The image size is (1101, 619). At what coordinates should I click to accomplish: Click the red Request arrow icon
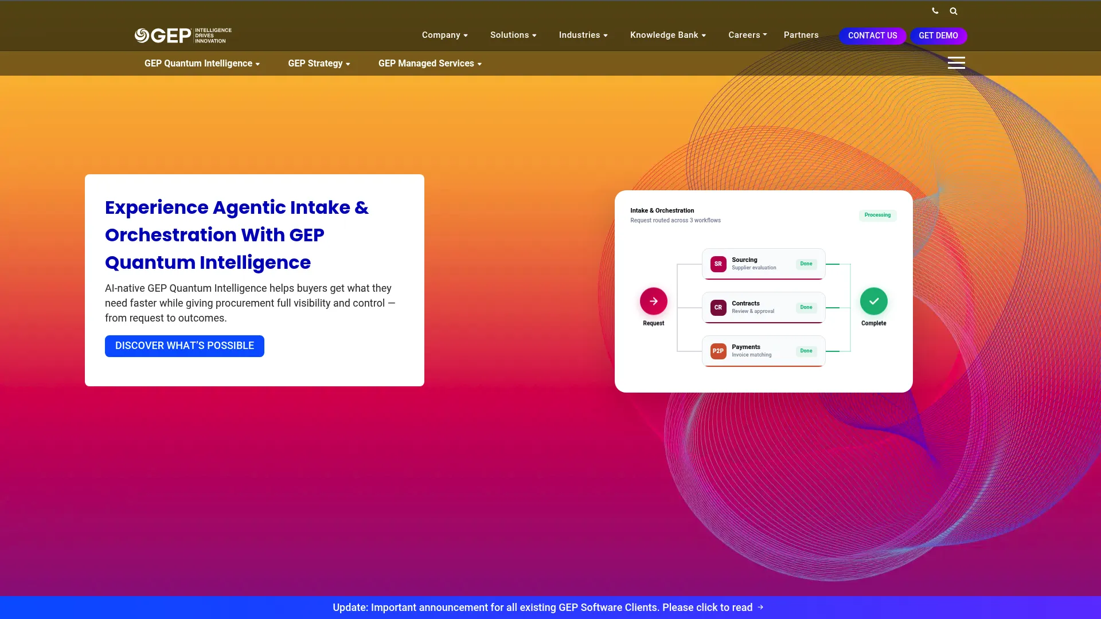653,301
